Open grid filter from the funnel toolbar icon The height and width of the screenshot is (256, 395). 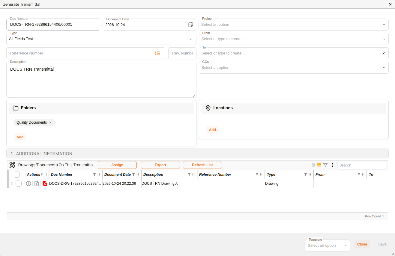click(x=325, y=165)
